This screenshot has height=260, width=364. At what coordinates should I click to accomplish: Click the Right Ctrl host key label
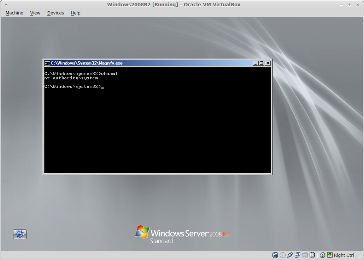344,255
